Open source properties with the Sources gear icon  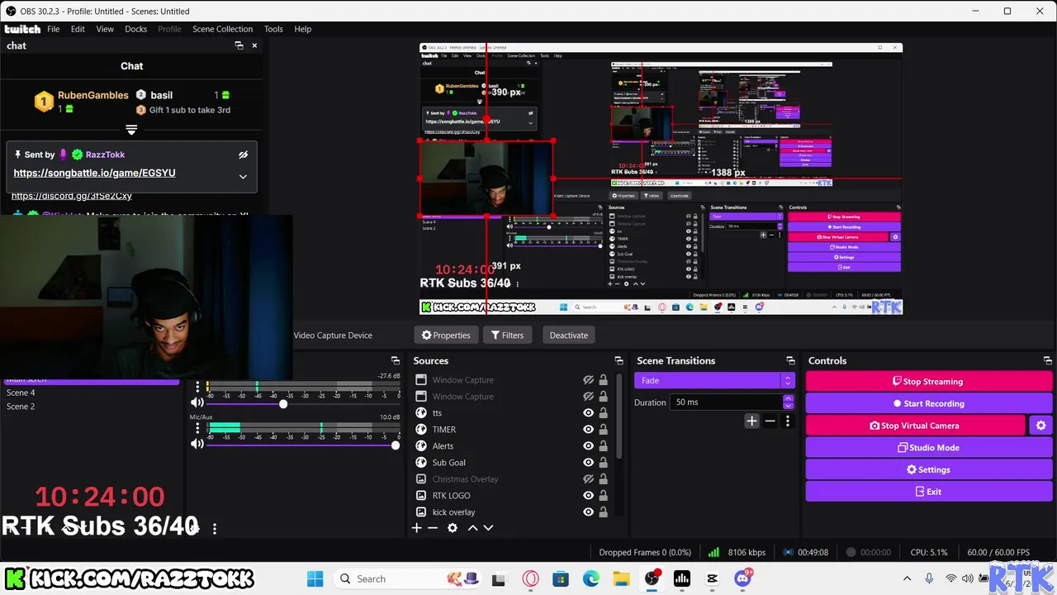coord(453,528)
